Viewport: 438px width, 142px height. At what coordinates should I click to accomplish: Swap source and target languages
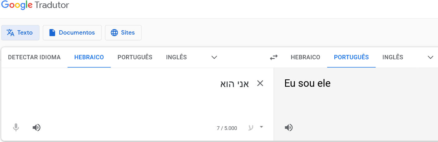point(274,57)
